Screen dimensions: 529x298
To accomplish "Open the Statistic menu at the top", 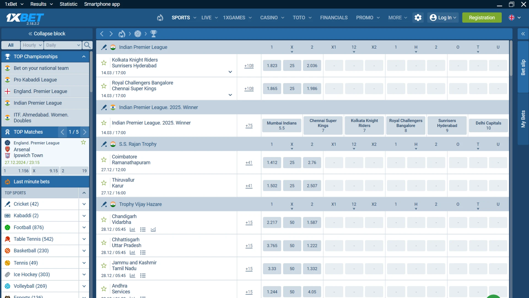I will (x=68, y=4).
